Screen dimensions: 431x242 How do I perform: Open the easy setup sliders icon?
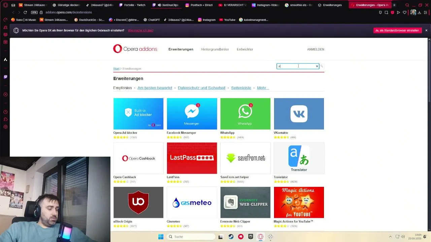[426, 12]
